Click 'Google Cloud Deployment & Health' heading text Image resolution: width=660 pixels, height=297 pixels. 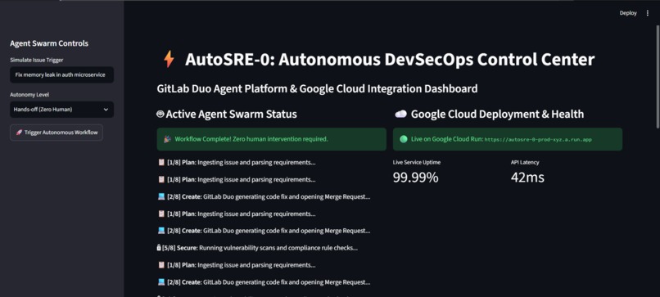[497, 114]
